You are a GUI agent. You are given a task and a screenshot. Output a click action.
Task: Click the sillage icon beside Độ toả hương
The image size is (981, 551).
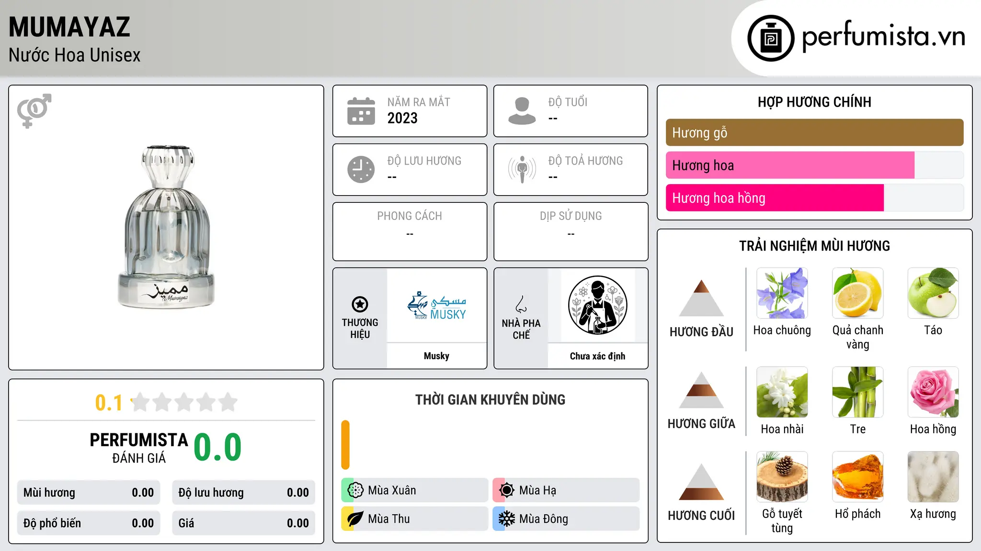coord(522,169)
